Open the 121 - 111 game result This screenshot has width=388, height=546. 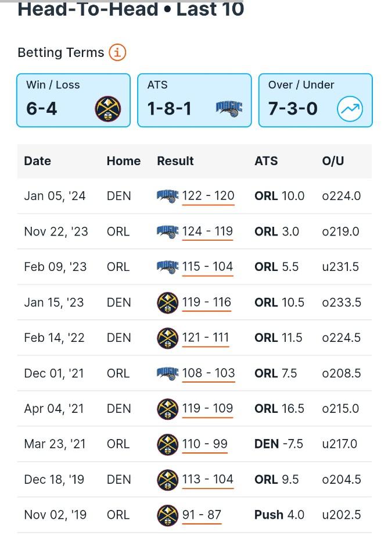tap(205, 338)
